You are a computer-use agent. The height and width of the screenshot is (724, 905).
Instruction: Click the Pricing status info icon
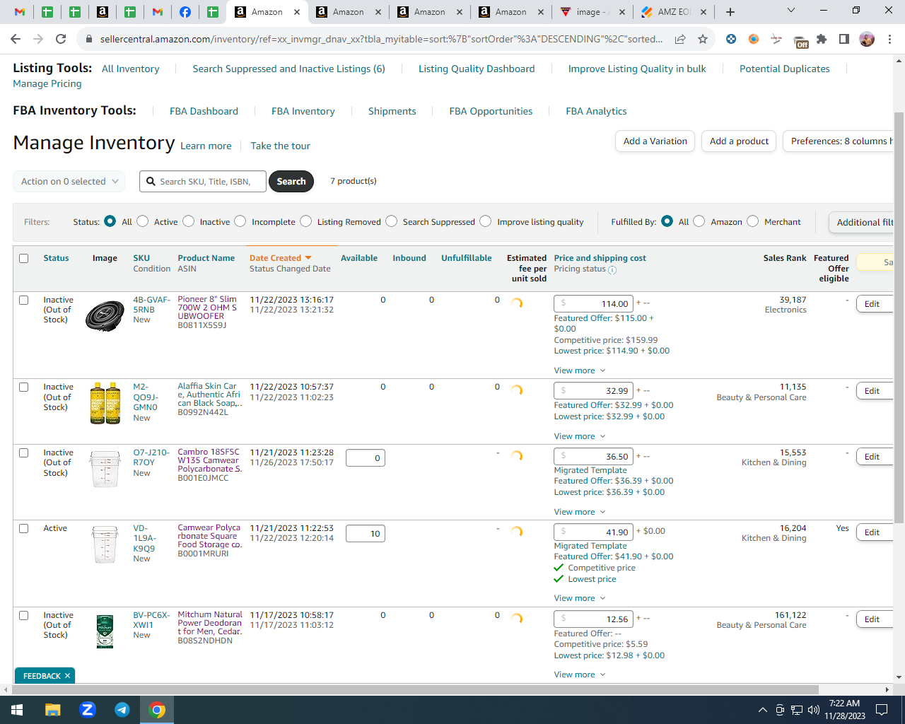pos(612,270)
